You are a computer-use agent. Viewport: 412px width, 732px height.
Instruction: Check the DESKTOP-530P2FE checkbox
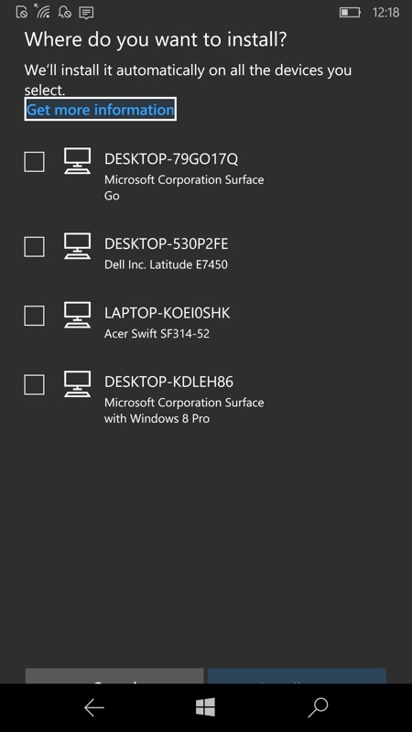tap(34, 246)
